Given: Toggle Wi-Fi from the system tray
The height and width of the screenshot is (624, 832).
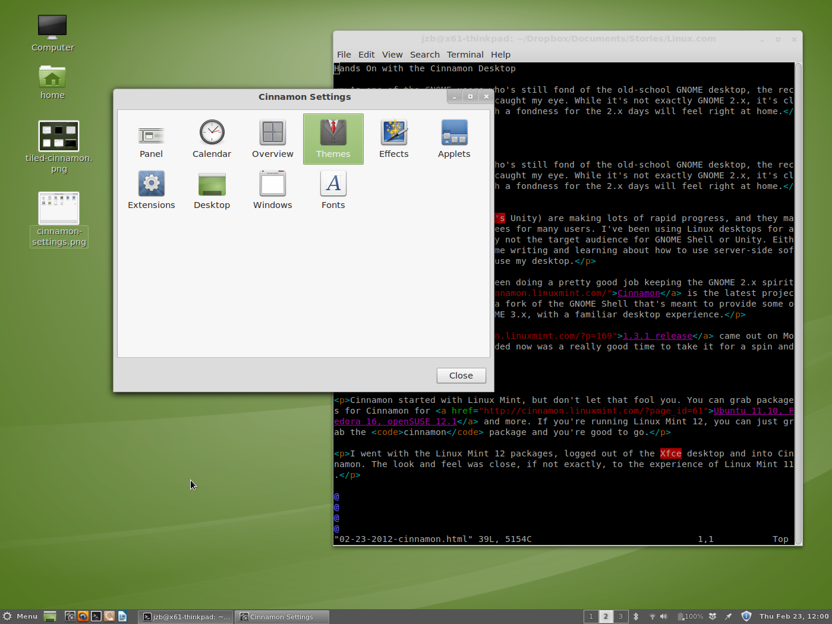Looking at the screenshot, I should [652, 616].
